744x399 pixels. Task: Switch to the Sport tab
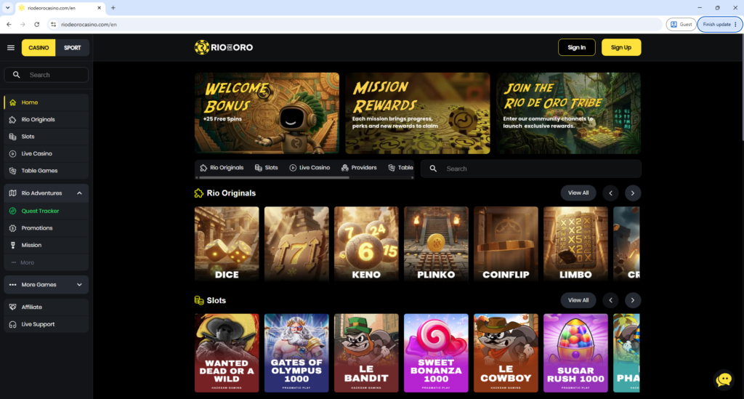click(x=72, y=47)
